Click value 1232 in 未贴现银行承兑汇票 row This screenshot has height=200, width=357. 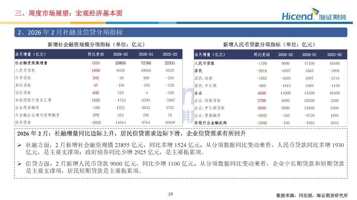click(x=96, y=100)
